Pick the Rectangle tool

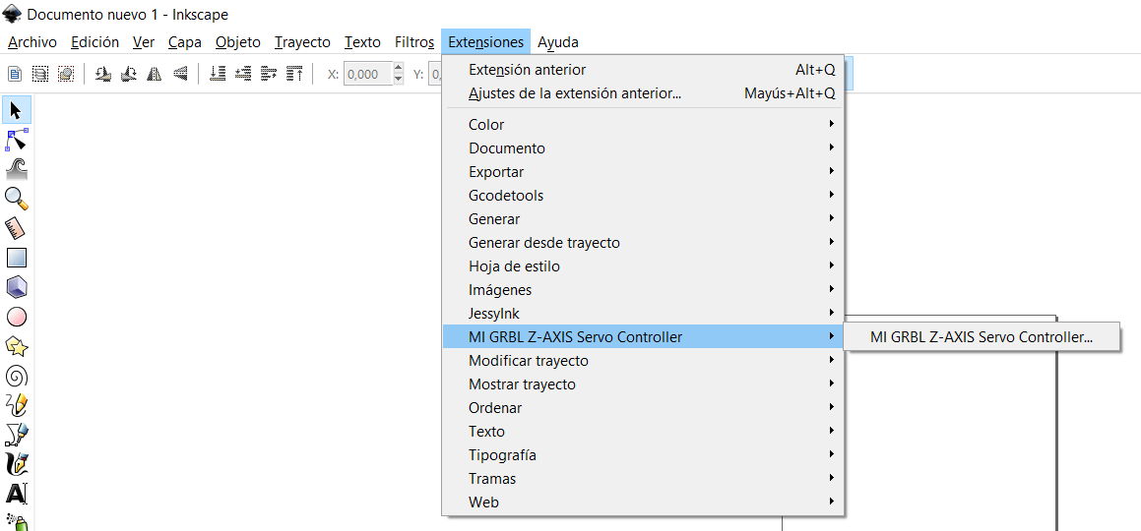17,258
